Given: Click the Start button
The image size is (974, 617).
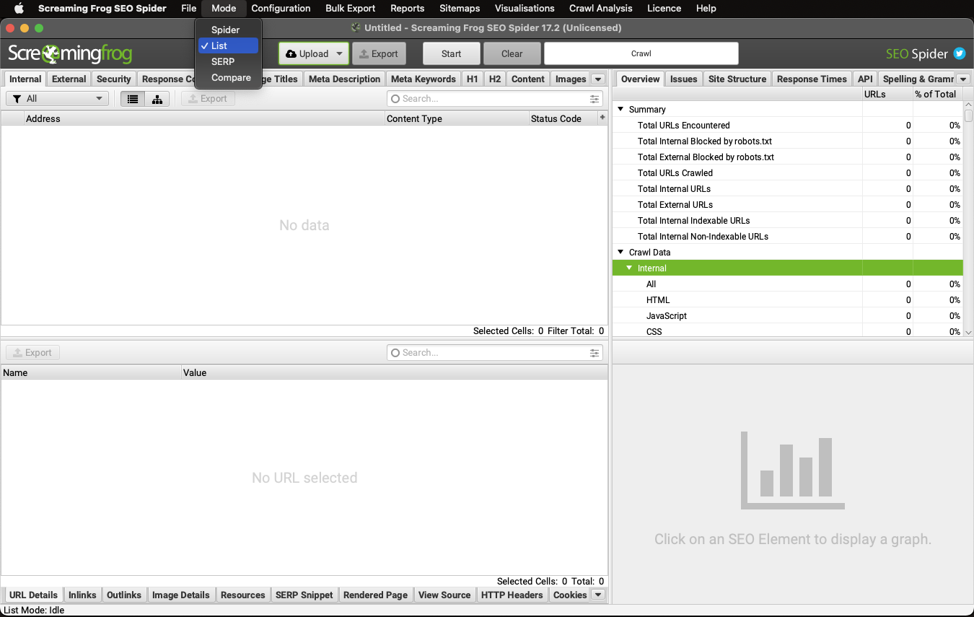Looking at the screenshot, I should click(x=452, y=53).
